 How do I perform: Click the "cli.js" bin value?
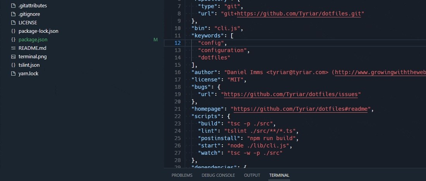pos(227,28)
